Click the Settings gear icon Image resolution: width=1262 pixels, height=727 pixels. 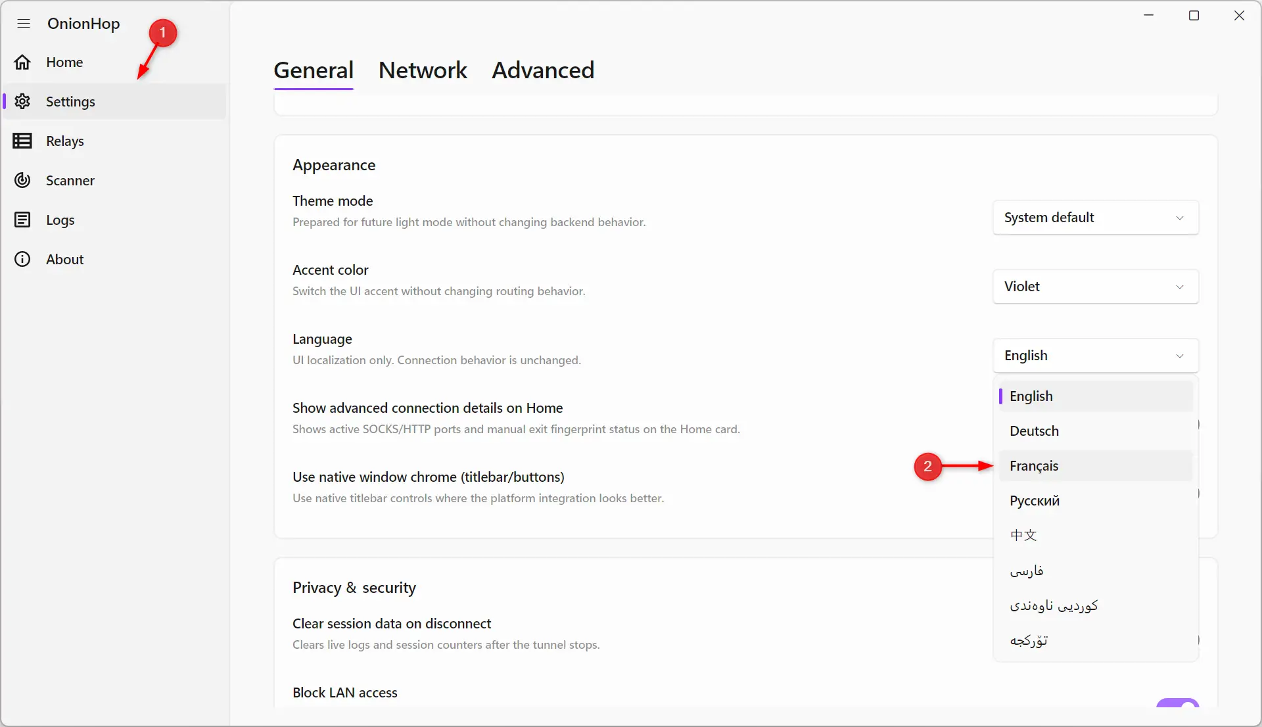pos(22,101)
